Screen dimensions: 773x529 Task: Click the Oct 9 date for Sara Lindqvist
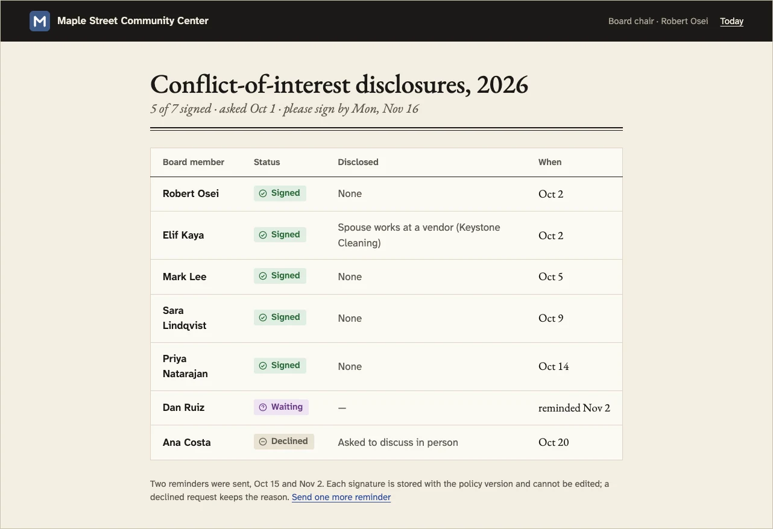tap(551, 318)
